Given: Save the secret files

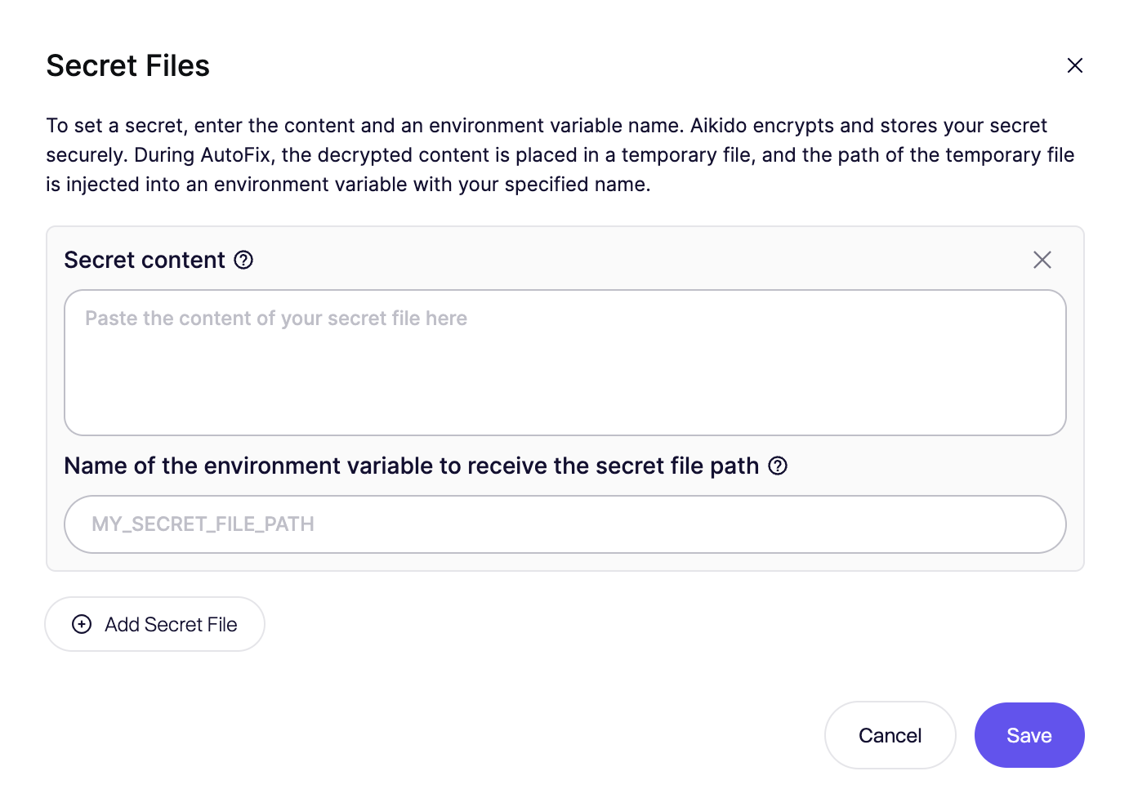Looking at the screenshot, I should pyautogui.click(x=1029, y=735).
